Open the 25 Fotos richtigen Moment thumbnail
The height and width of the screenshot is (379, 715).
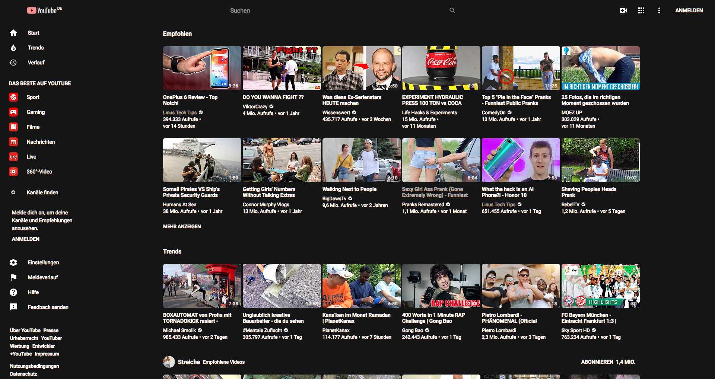coord(600,68)
